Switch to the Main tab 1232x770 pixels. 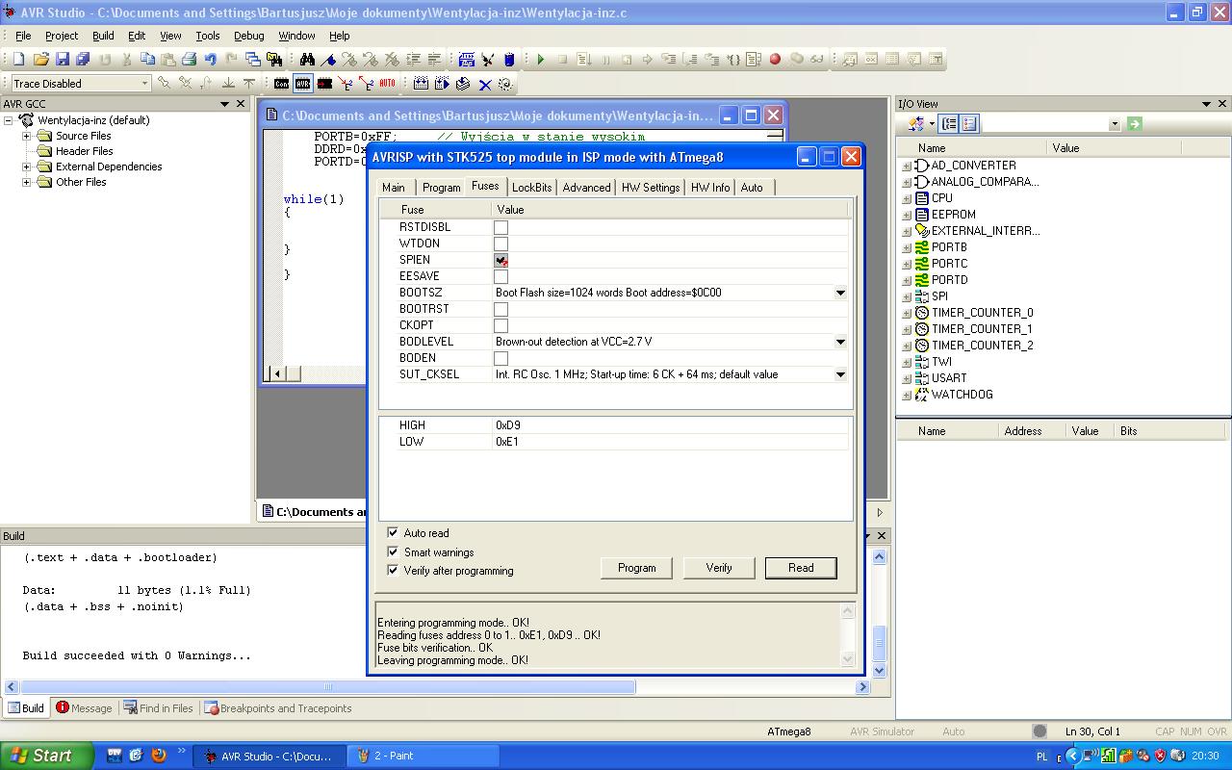pyautogui.click(x=394, y=188)
